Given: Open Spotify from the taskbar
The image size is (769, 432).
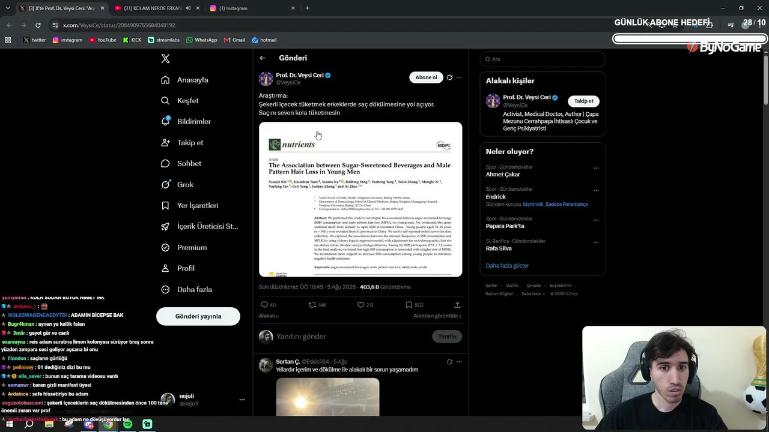Looking at the screenshot, I should click(x=127, y=424).
